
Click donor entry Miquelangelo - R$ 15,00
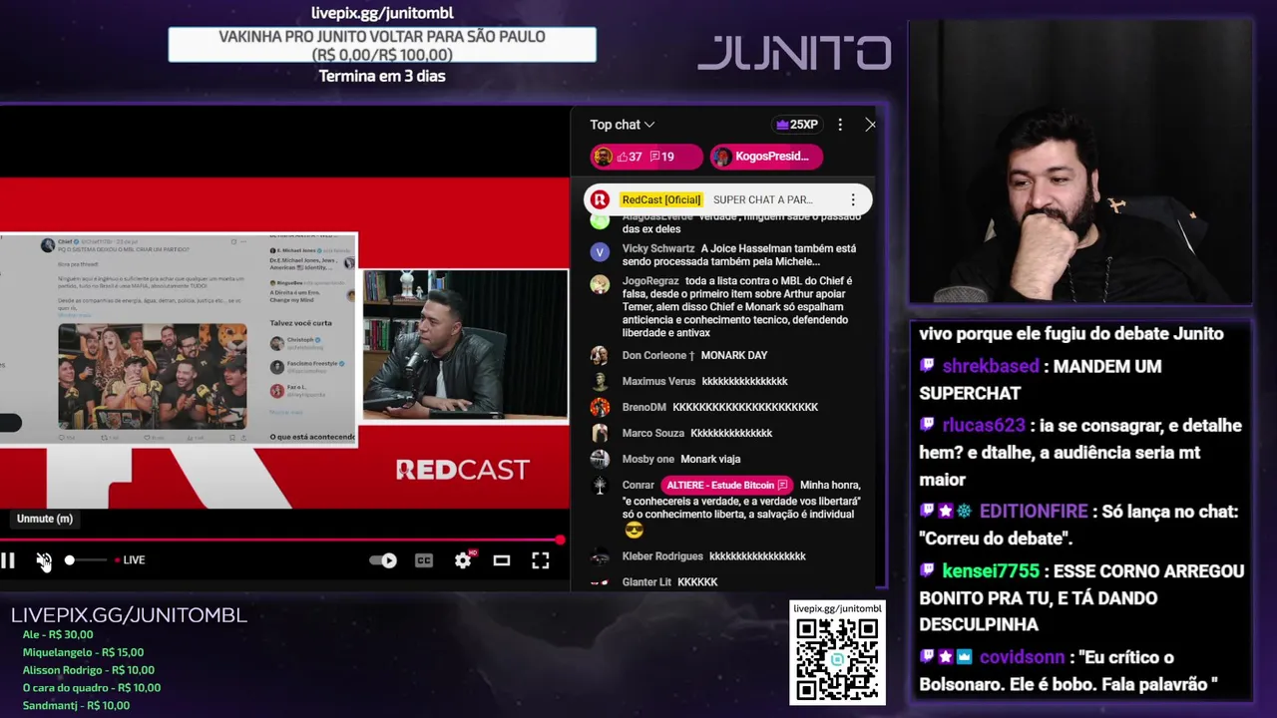pos(83,652)
